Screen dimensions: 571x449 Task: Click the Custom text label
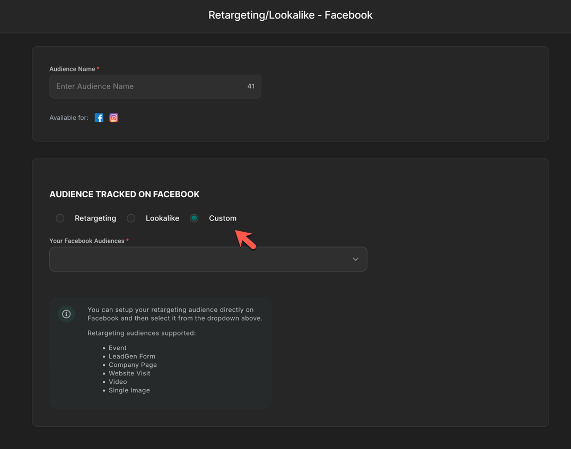pos(223,218)
